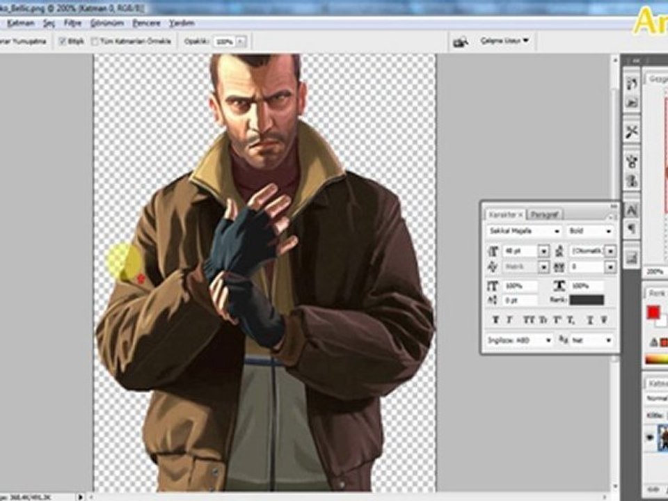
Task: Select the layer thumbnail in layers panel
Action: 663,438
